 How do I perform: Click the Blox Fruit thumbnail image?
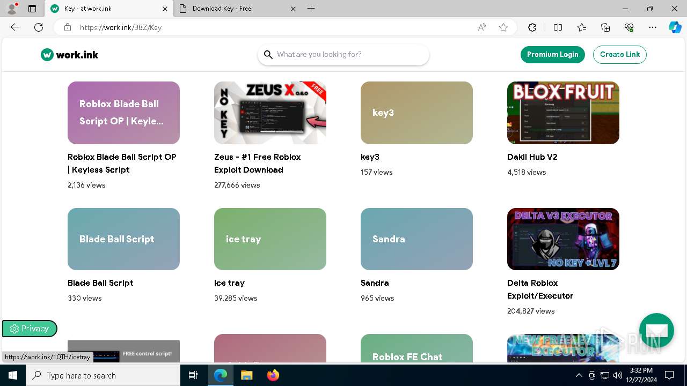click(563, 113)
